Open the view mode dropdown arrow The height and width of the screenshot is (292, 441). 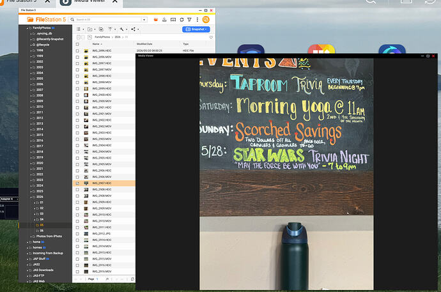tap(83, 29)
